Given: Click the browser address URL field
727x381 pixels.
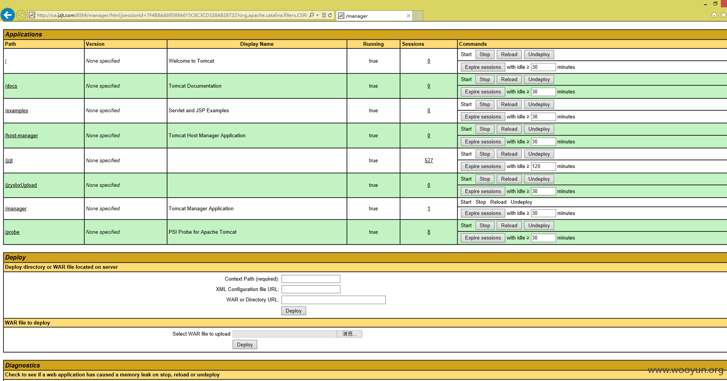Looking at the screenshot, I should click(x=172, y=15).
